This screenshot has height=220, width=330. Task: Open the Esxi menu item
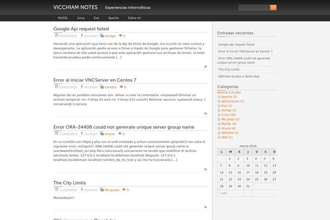(x=96, y=18)
